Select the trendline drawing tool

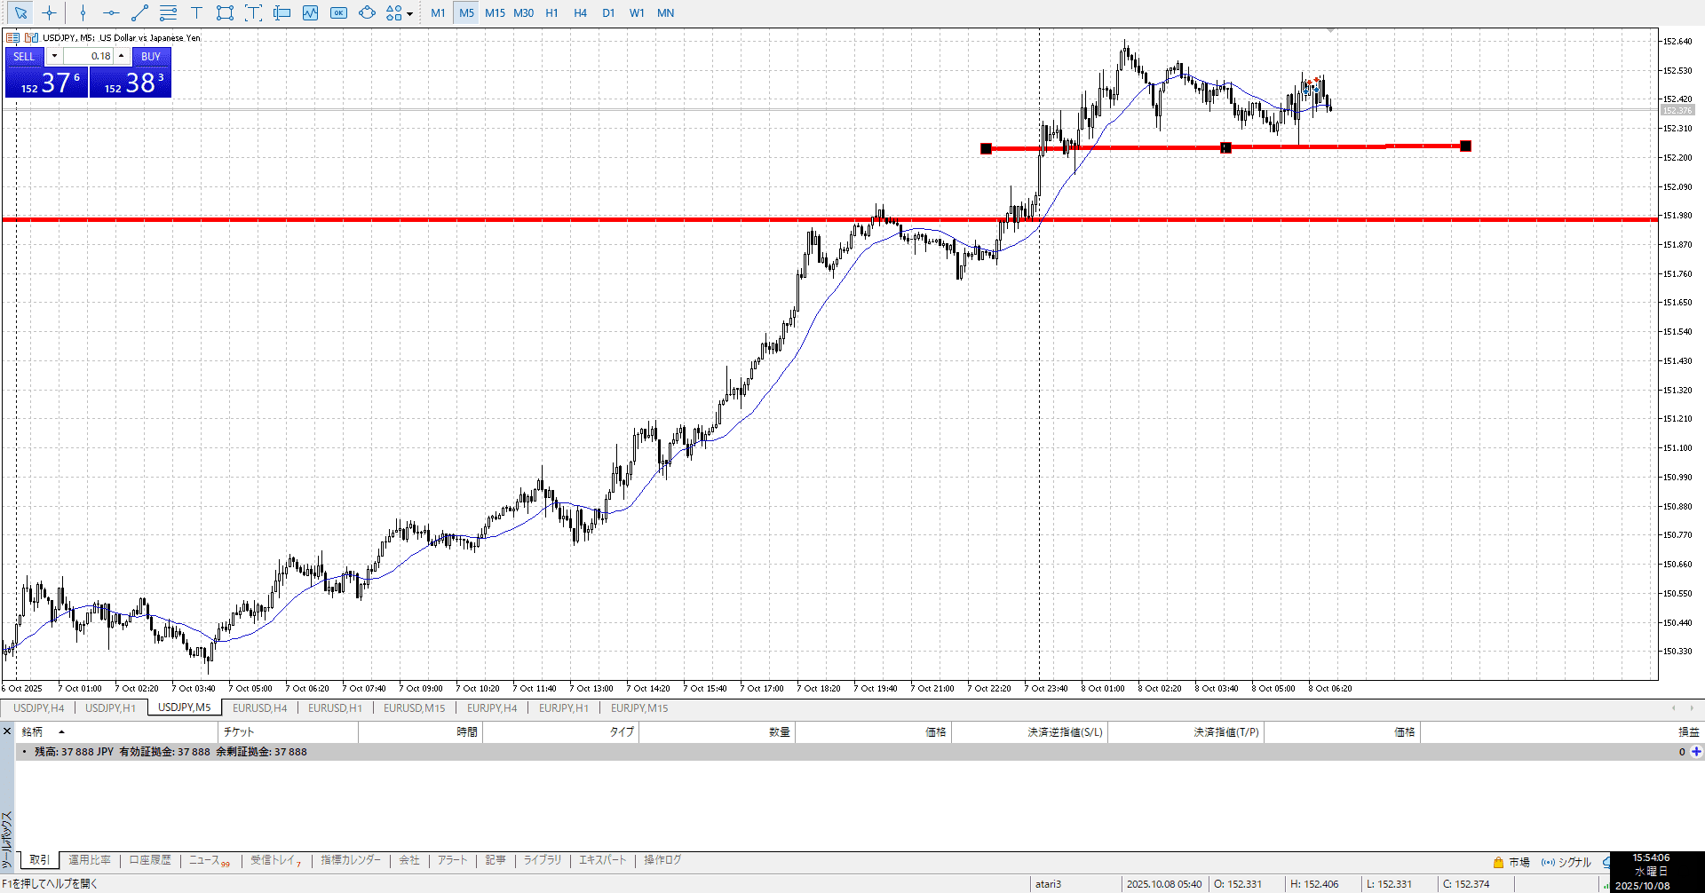point(139,12)
